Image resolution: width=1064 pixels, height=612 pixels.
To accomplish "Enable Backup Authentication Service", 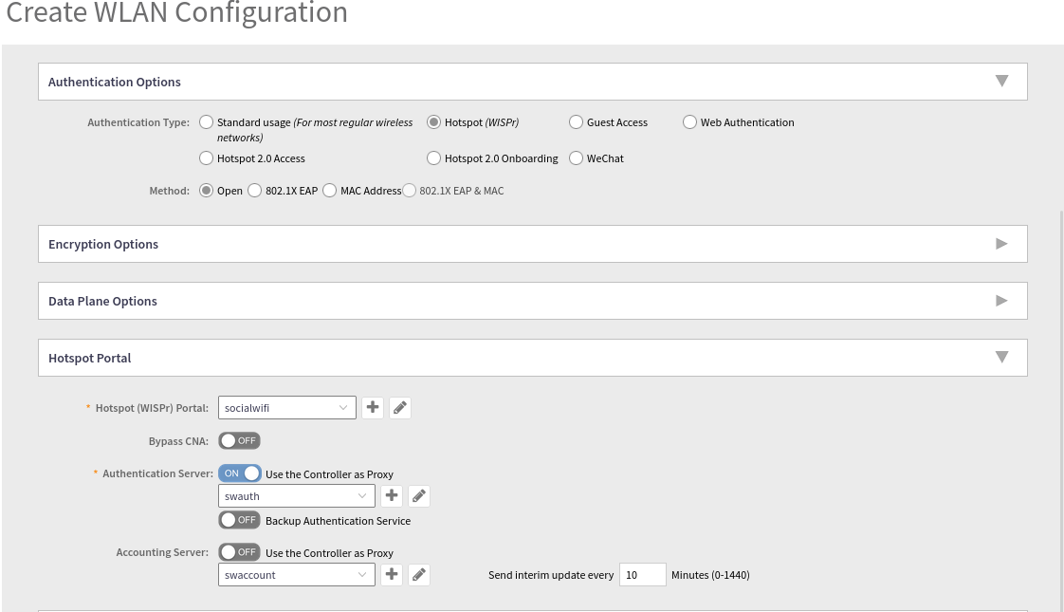I will click(239, 520).
